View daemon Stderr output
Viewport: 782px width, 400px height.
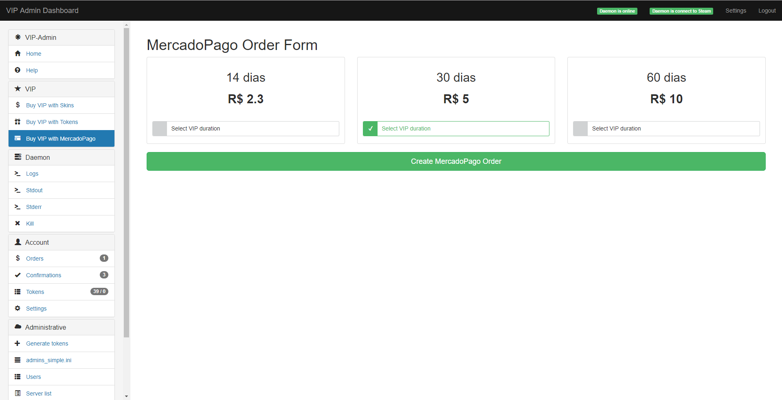coord(62,207)
